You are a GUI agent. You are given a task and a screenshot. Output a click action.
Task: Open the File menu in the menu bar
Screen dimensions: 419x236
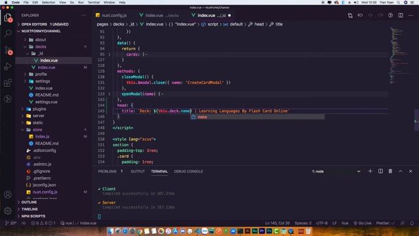click(26, 3)
